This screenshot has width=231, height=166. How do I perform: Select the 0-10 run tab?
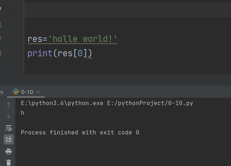tap(26, 92)
